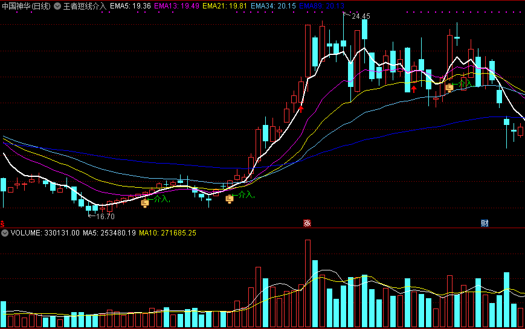Click the red up arrow below the EMA5 line
Screen dimensions: 525x329
(301, 109)
